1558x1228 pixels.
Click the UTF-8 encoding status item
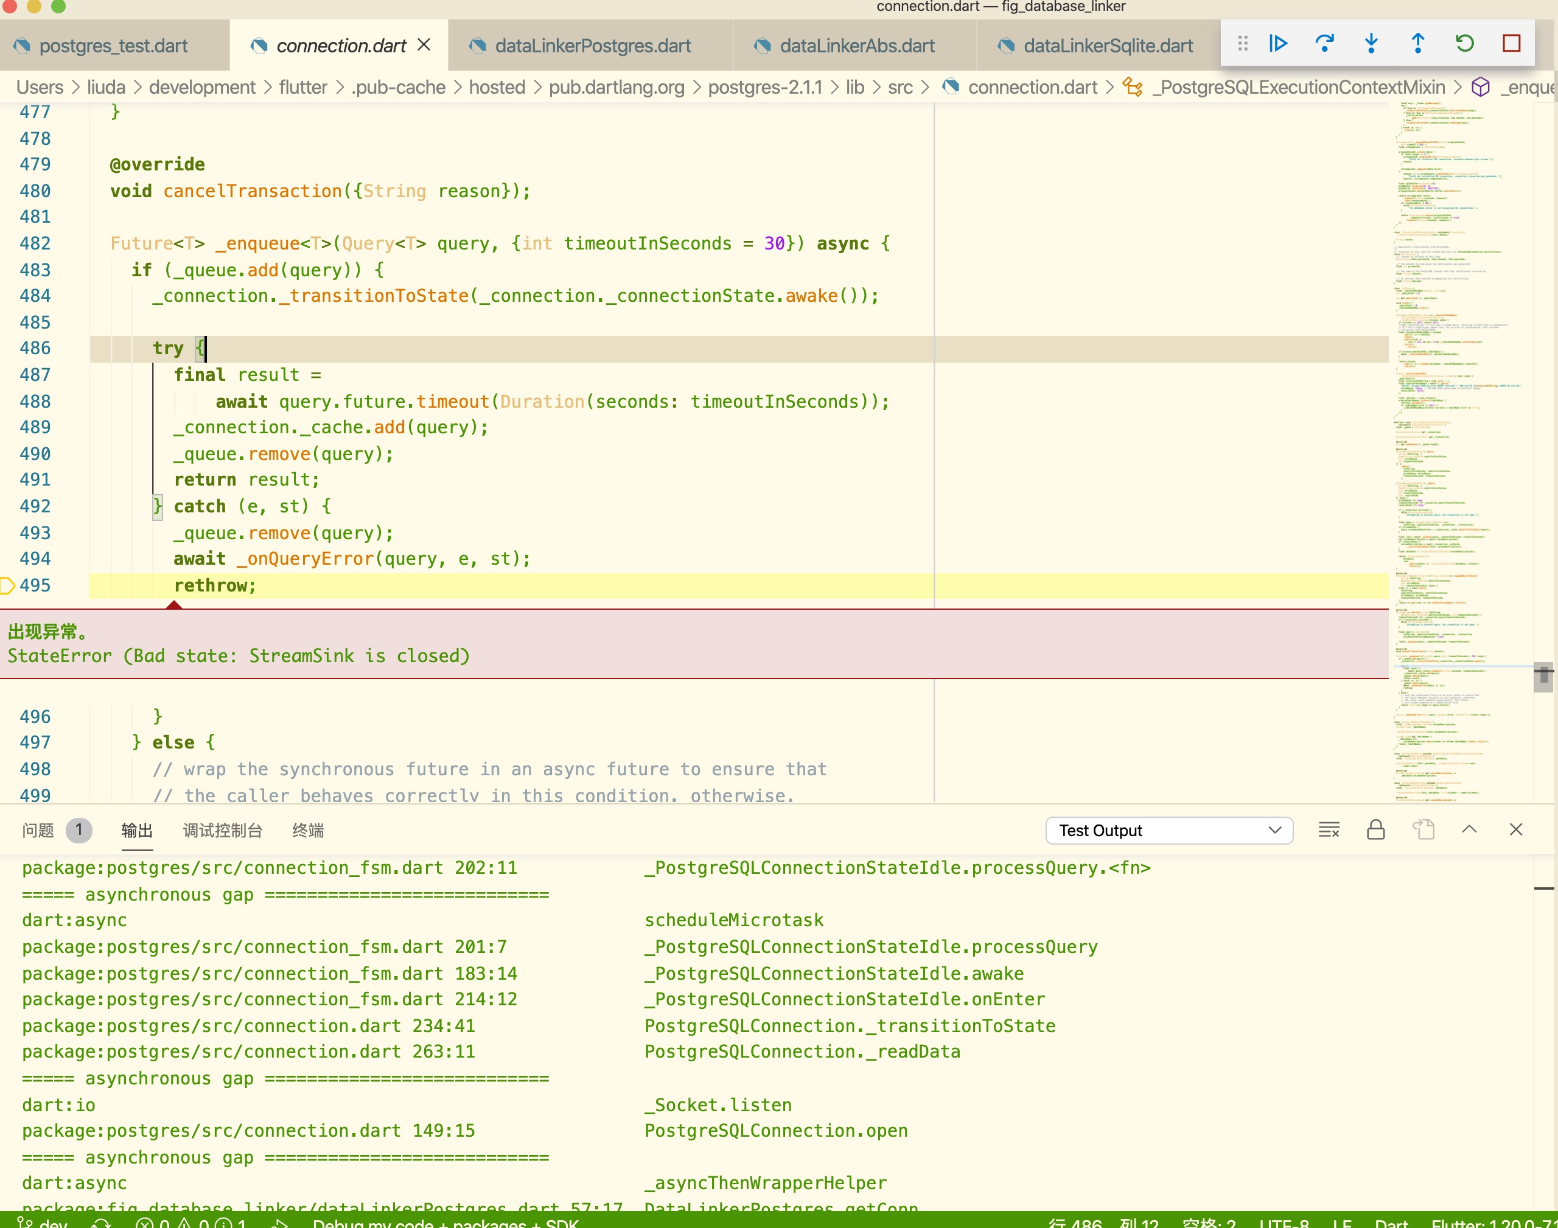(x=1284, y=1223)
